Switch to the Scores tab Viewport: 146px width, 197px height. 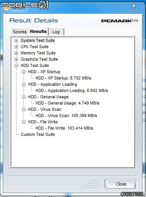20,32
